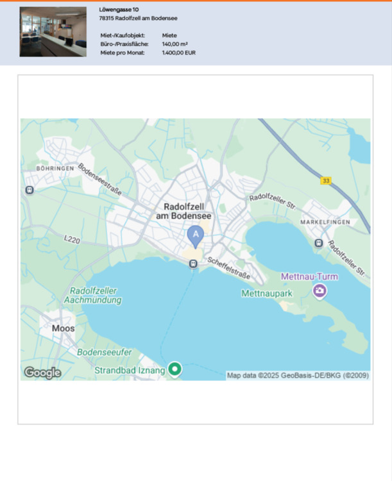The image size is (392, 481).
Task: Select the green Strandbad Iznang pin
Action: click(175, 369)
